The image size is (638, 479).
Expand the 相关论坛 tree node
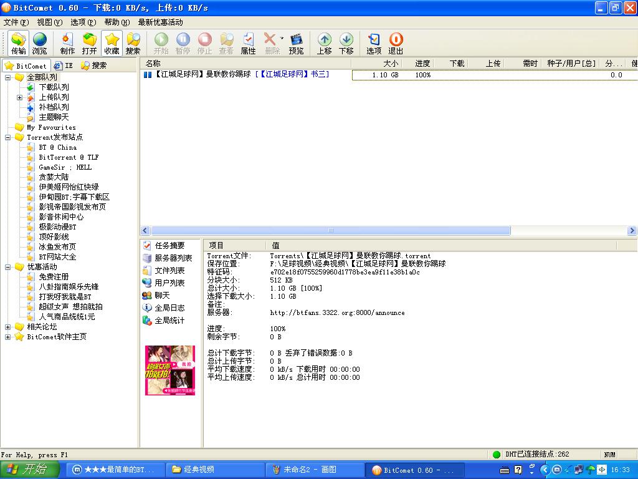(x=7, y=327)
